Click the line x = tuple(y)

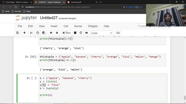click(49, 88)
